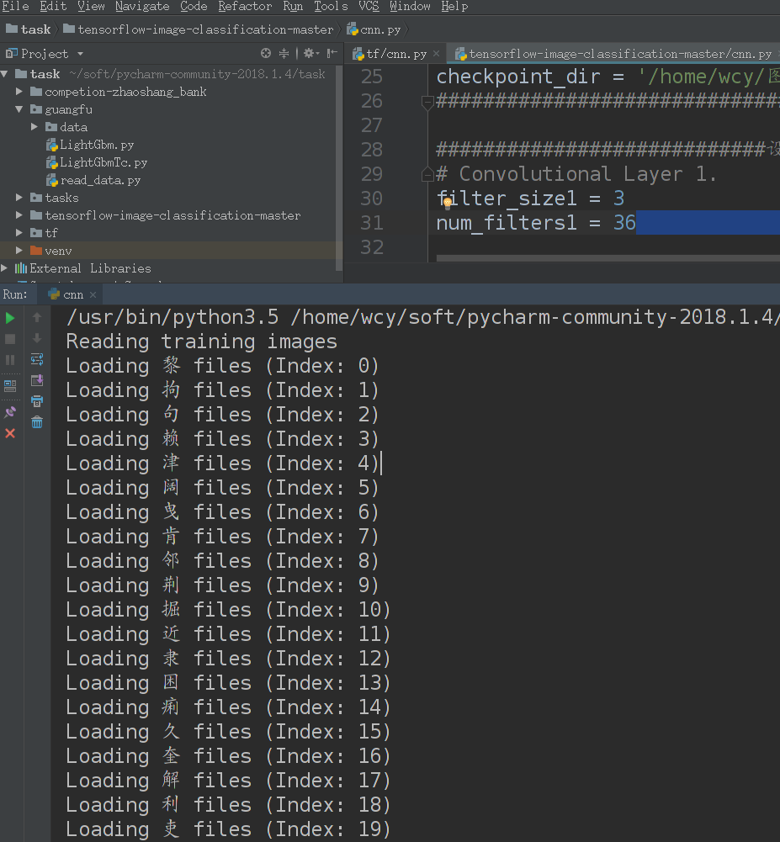The width and height of the screenshot is (780, 842).
Task: Click the editor horizontal scrollbar
Action: [608, 258]
